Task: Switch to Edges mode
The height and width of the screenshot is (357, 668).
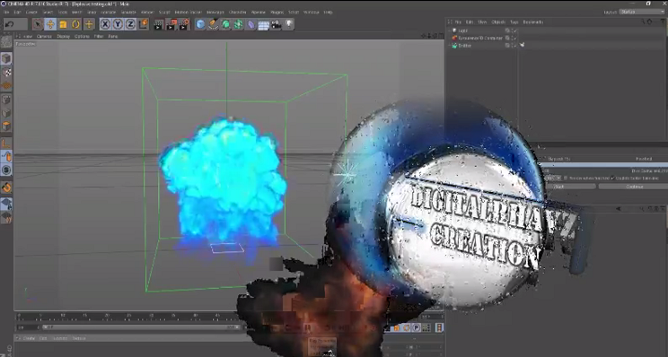Action: [x=6, y=113]
